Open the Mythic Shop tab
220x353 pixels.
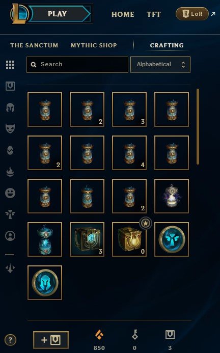(x=94, y=45)
